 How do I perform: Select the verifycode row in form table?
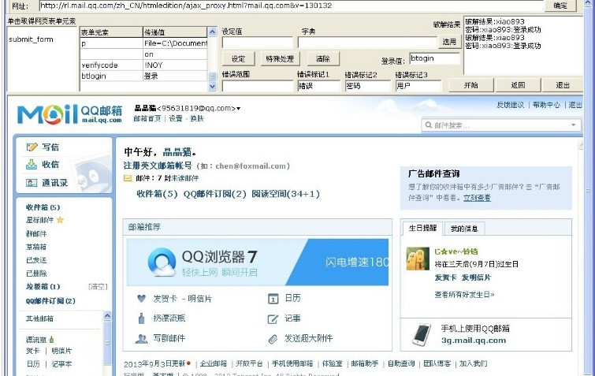(x=143, y=65)
